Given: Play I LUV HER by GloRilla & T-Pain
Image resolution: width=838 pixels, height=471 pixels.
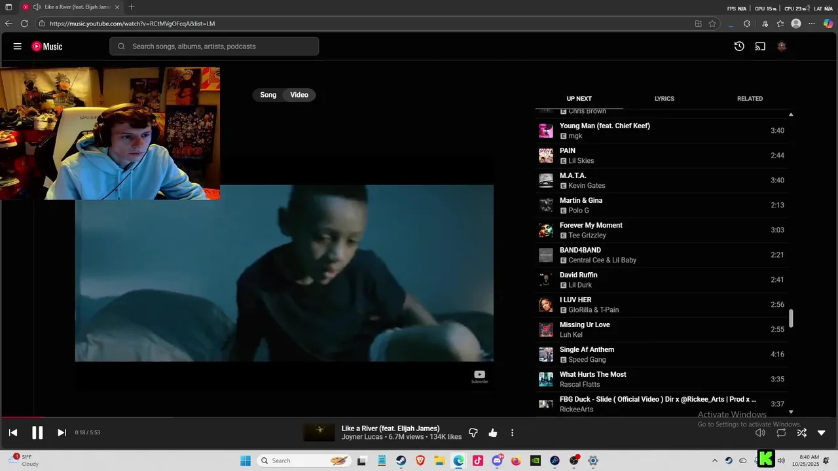Looking at the screenshot, I should (662, 305).
